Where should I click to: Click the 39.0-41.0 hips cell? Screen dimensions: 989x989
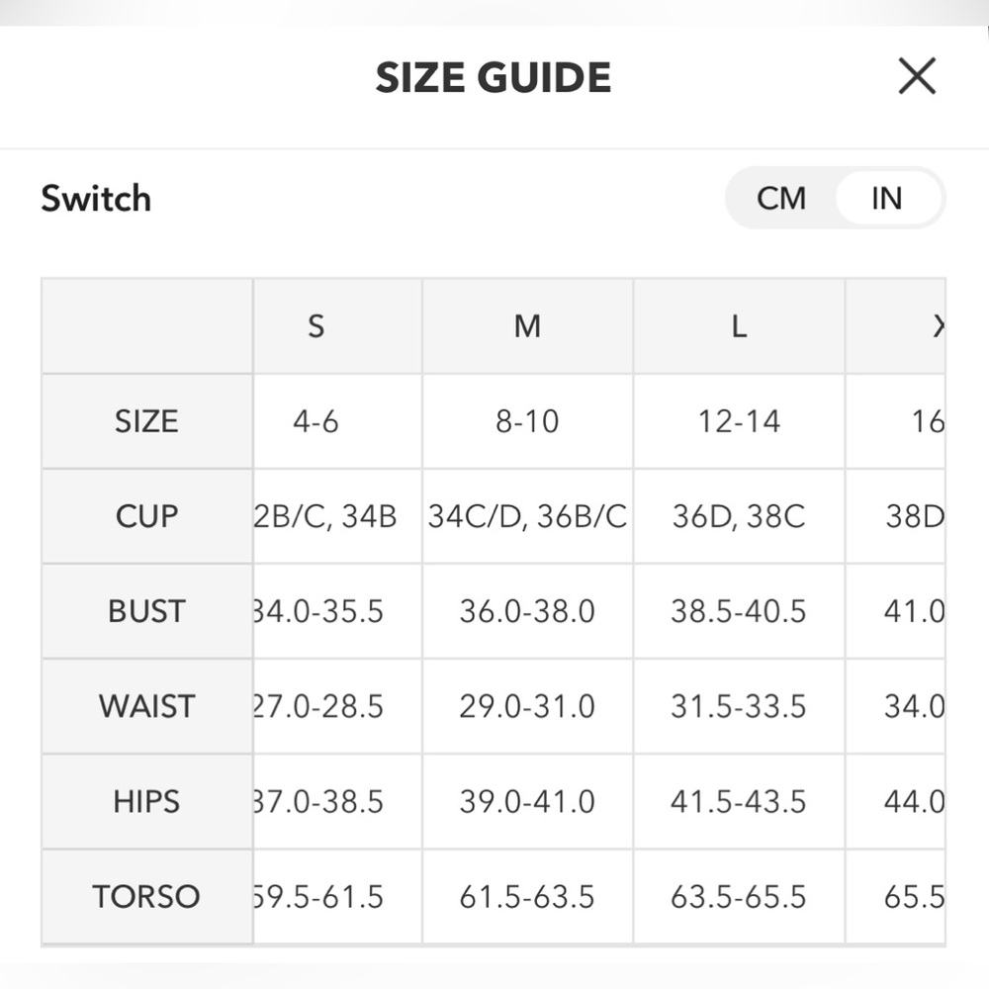[x=527, y=802]
